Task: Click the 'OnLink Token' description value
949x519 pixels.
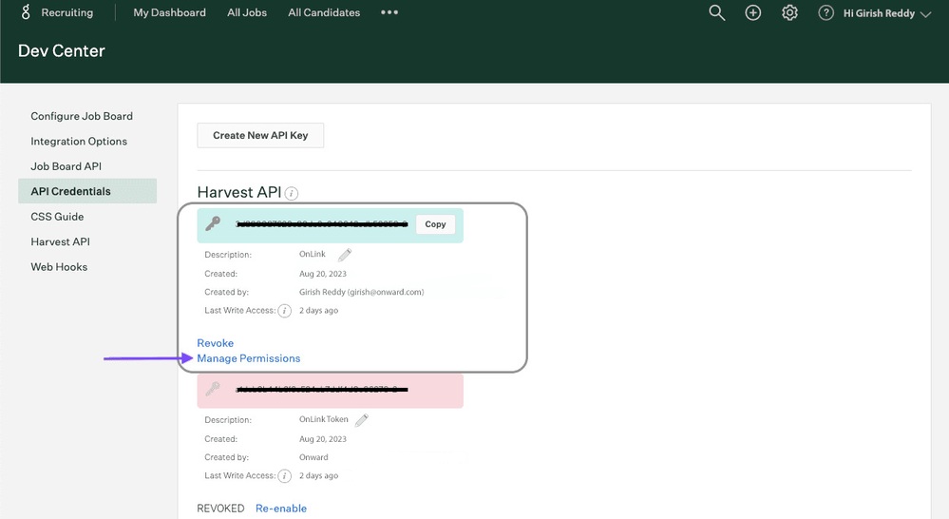Action: 324,420
